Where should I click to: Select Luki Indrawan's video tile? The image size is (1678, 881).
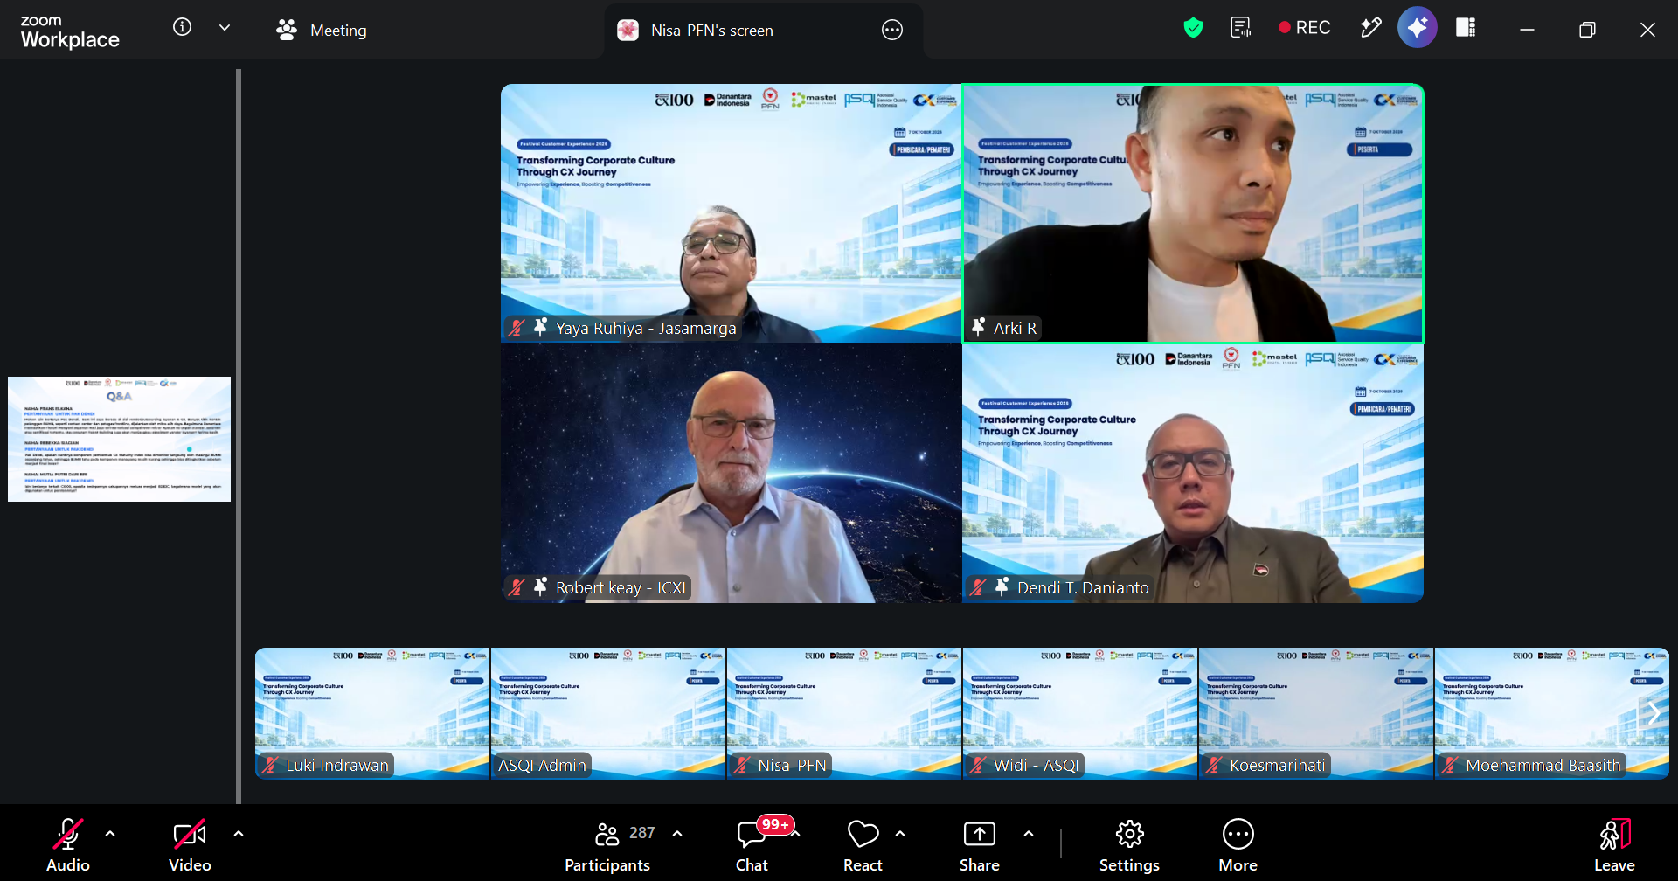[x=372, y=713]
